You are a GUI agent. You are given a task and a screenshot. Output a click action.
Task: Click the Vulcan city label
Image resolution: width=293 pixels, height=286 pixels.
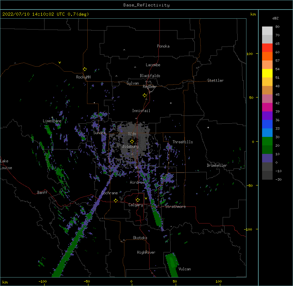click(x=185, y=269)
